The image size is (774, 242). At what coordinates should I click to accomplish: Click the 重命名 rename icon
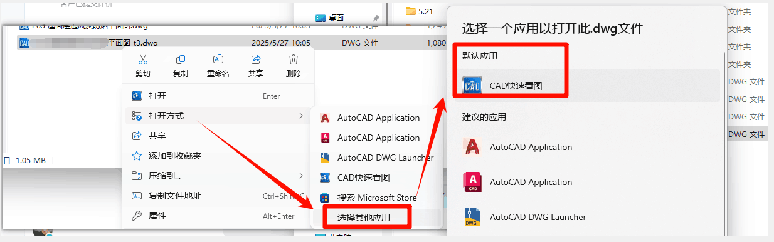click(x=218, y=59)
